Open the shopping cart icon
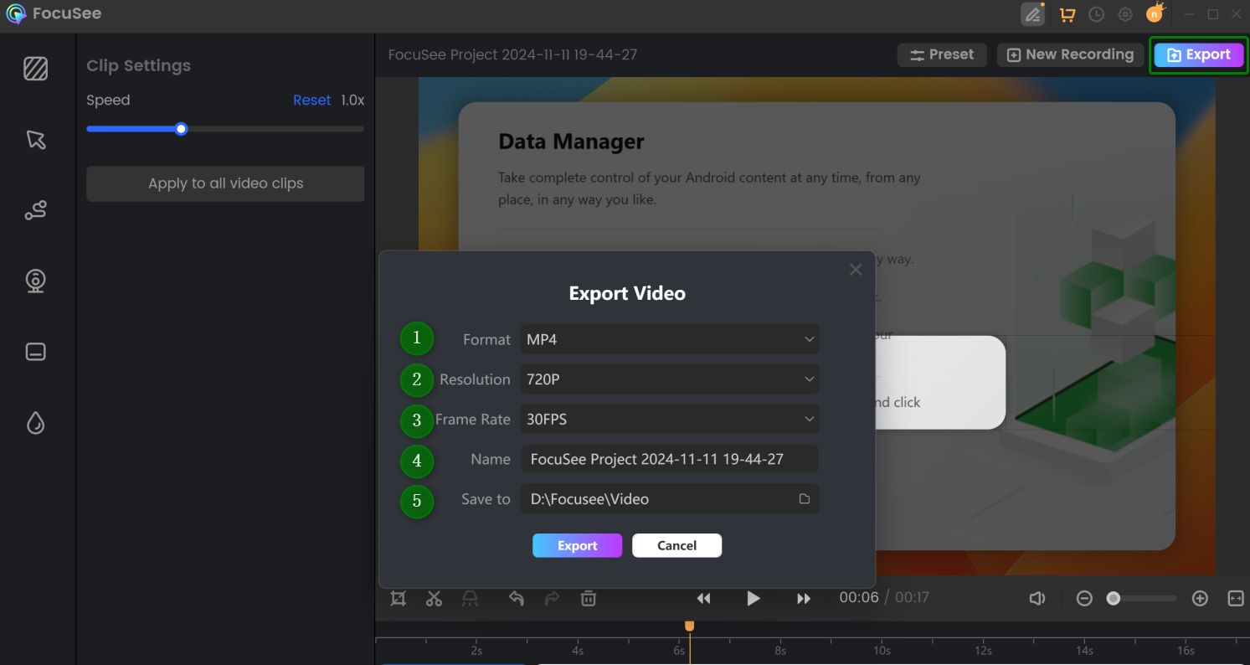The height and width of the screenshot is (665, 1250). [1067, 14]
